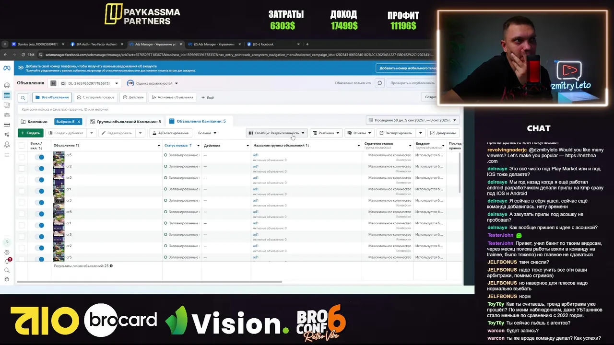Viewport: 614px width, 345px height.
Task: Switch to the Кампании tab
Action: click(x=34, y=122)
